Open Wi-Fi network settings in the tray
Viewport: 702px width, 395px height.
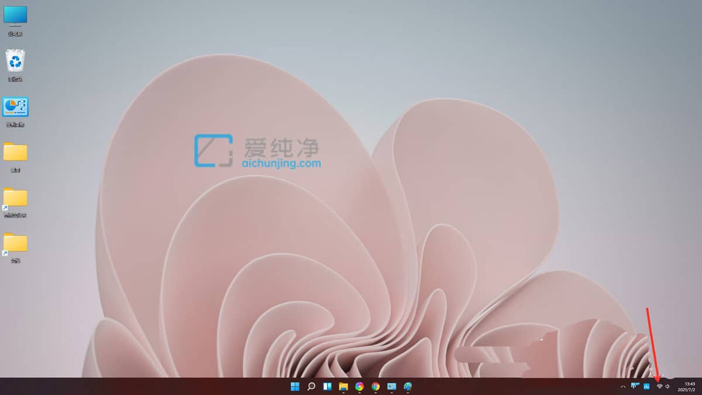pyautogui.click(x=659, y=386)
